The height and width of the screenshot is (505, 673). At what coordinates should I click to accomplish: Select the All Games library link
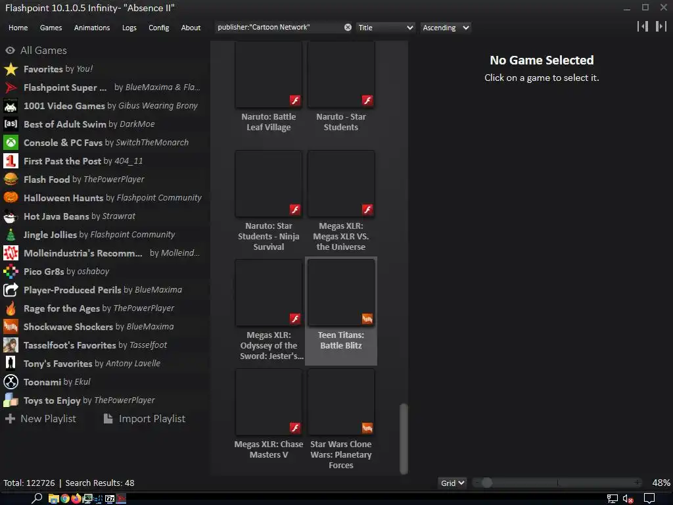coord(44,51)
